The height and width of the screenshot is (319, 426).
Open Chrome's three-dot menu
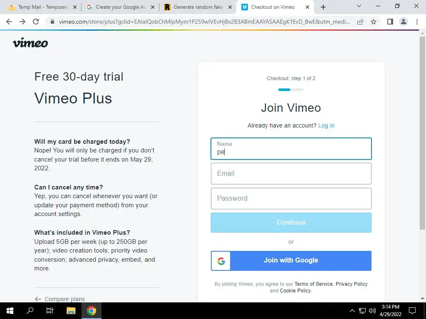[417, 22]
